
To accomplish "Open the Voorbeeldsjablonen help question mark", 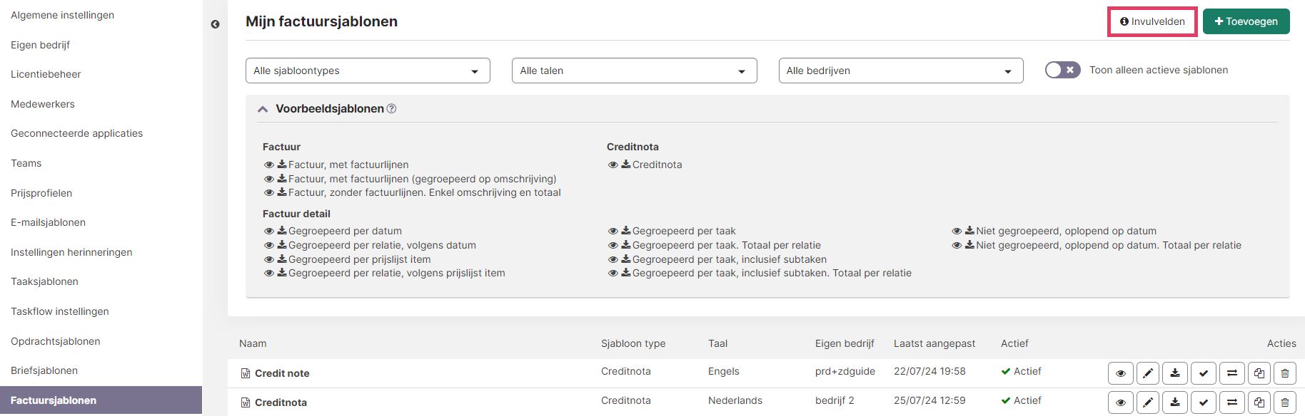I will (391, 109).
